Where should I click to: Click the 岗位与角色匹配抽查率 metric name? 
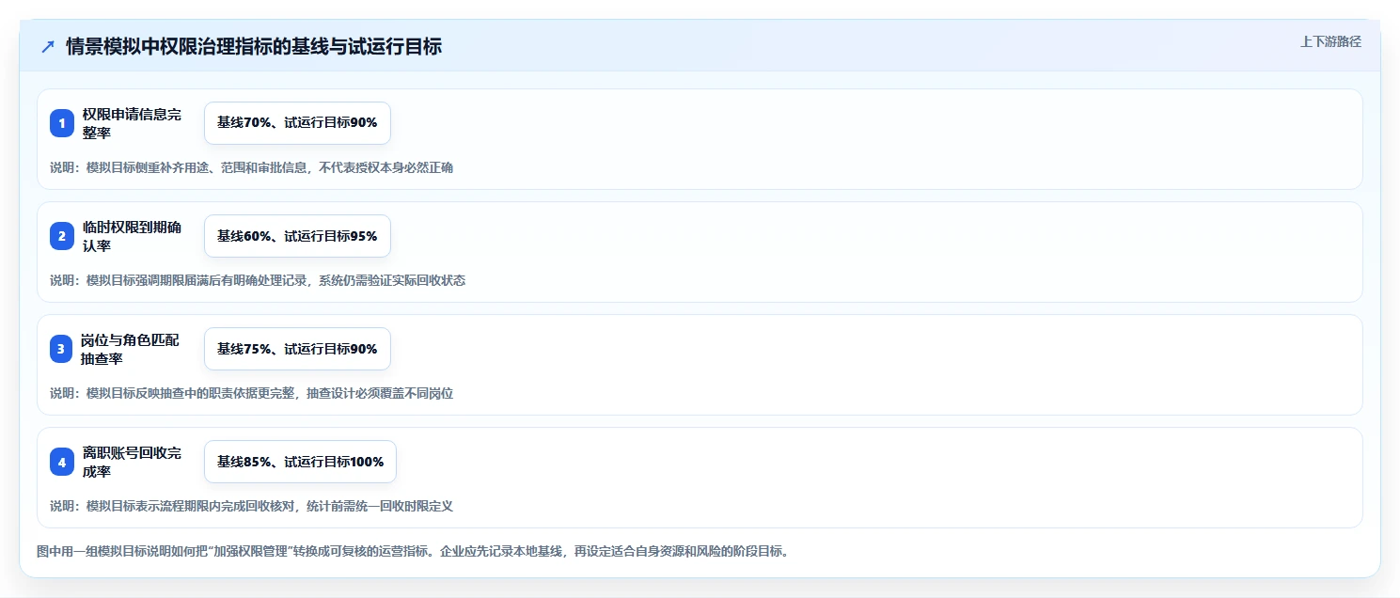[x=130, y=349]
